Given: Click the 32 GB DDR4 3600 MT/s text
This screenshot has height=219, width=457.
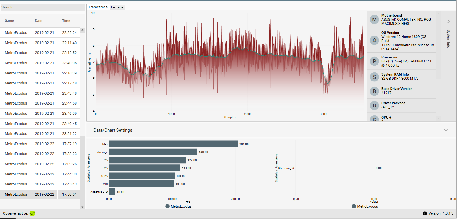Looking at the screenshot, I should pos(400,79).
